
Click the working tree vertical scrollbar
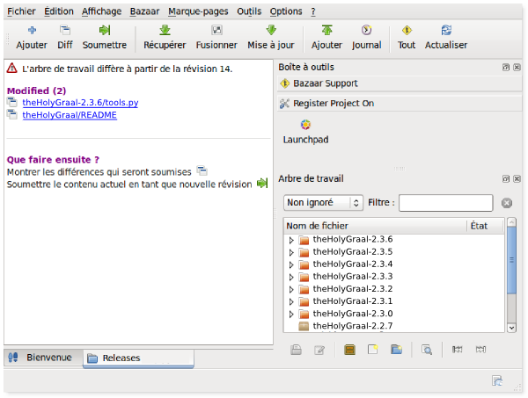click(511, 275)
